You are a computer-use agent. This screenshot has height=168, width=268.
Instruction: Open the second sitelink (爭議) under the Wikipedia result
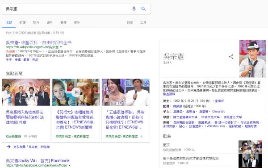click(x=17, y=59)
